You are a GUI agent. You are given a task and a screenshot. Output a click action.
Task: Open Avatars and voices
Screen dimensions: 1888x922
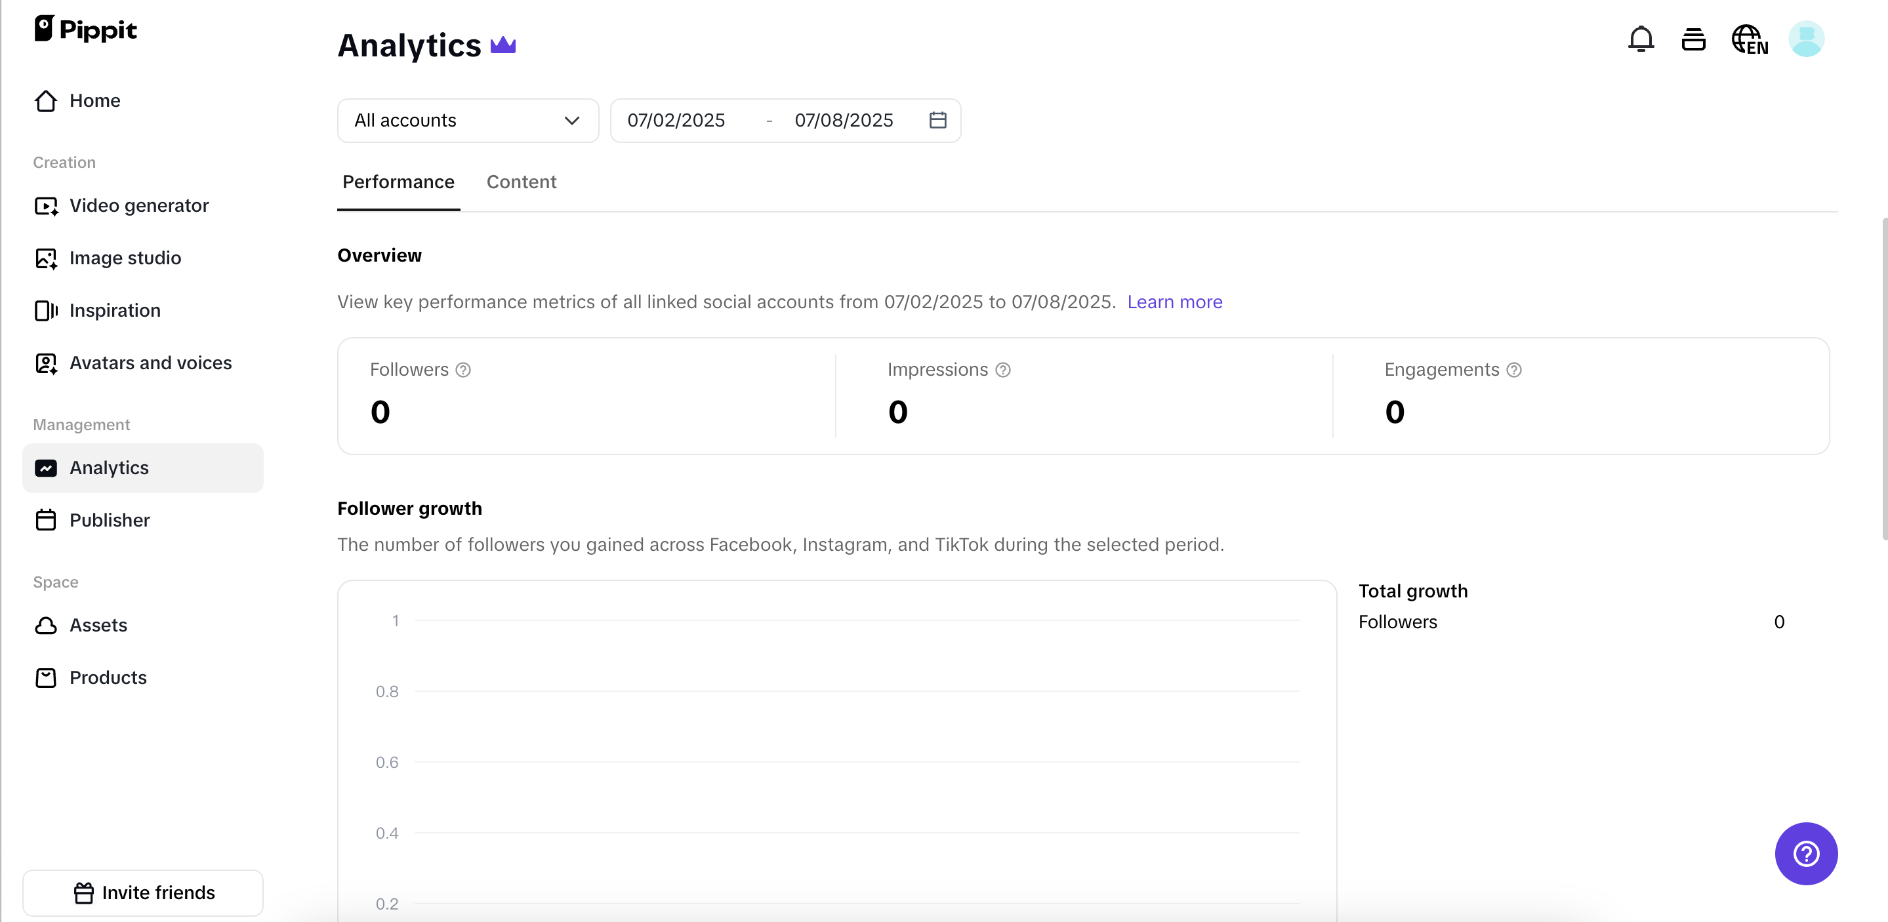click(x=150, y=363)
